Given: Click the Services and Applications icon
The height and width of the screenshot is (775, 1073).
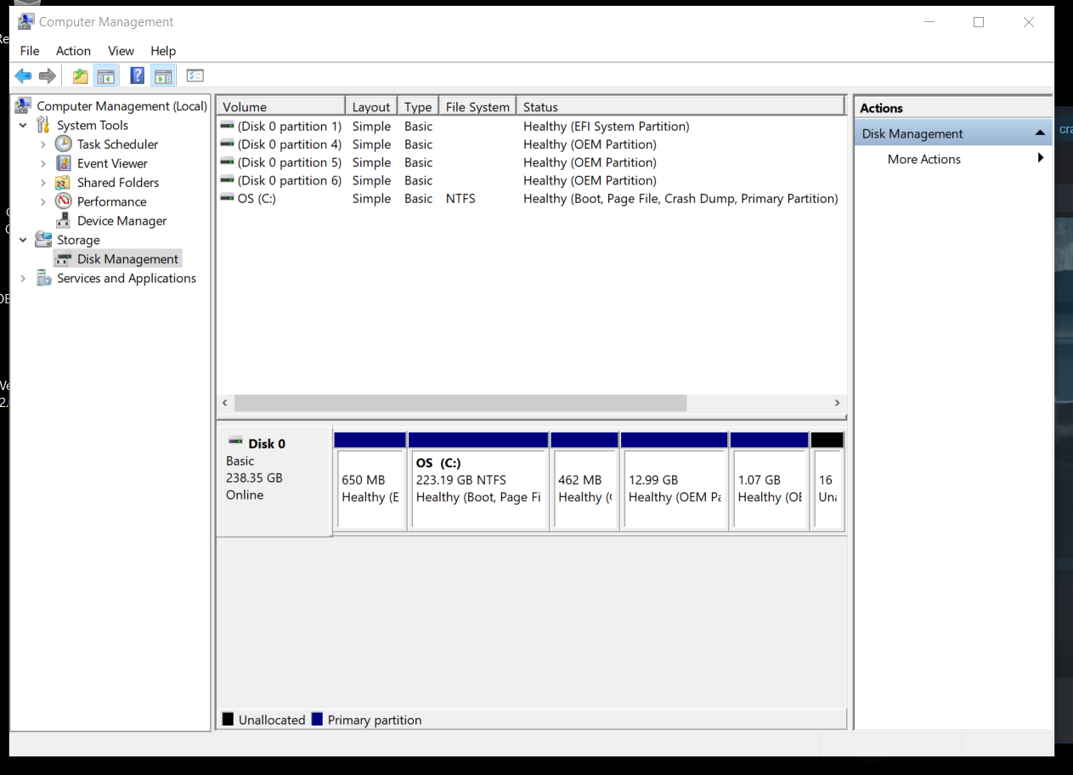Looking at the screenshot, I should click(x=43, y=278).
